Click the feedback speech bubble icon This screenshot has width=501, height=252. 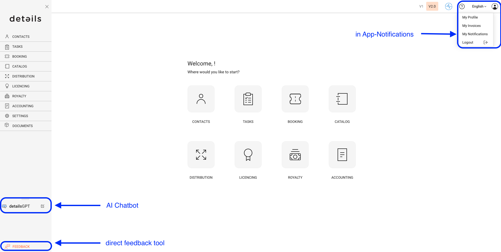point(7,247)
